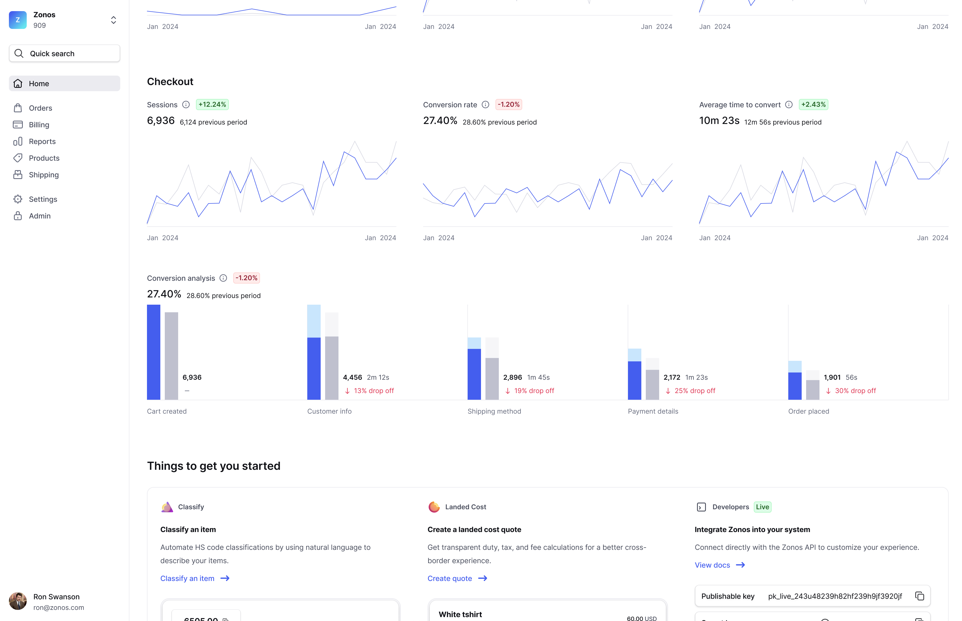
Task: Toggle the Live badge on Developers
Action: point(762,507)
